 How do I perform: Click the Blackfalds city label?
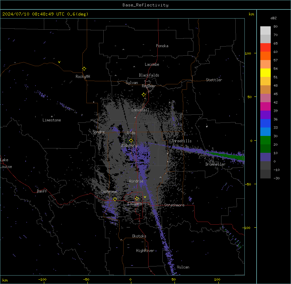[149, 75]
